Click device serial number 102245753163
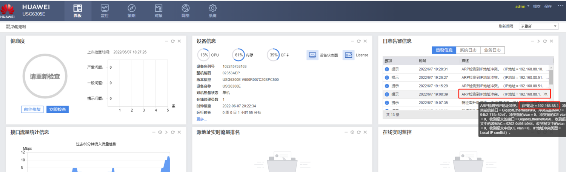The image size is (566, 172). click(234, 66)
